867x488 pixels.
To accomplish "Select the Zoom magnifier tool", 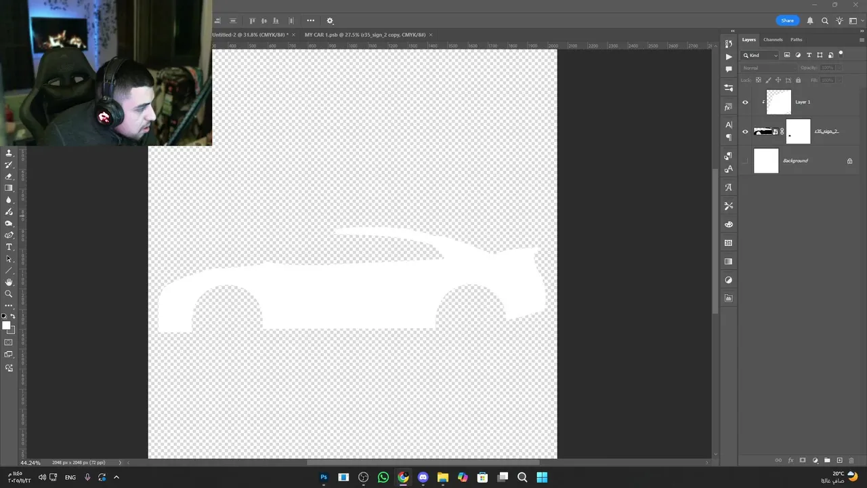I will (x=9, y=293).
